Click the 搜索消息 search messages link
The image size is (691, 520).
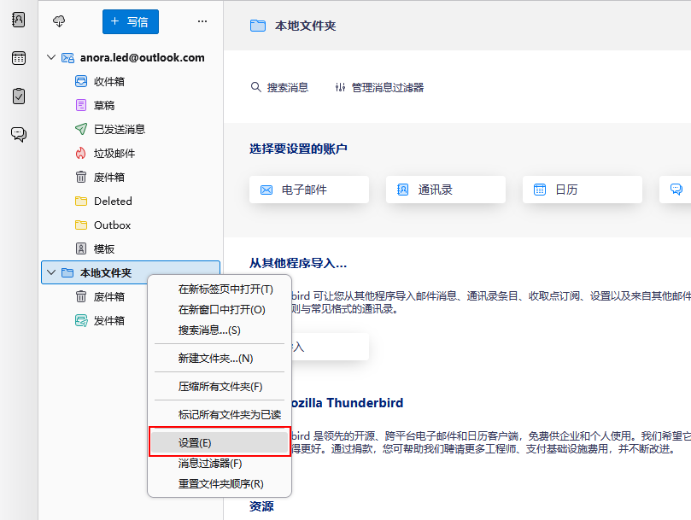280,87
